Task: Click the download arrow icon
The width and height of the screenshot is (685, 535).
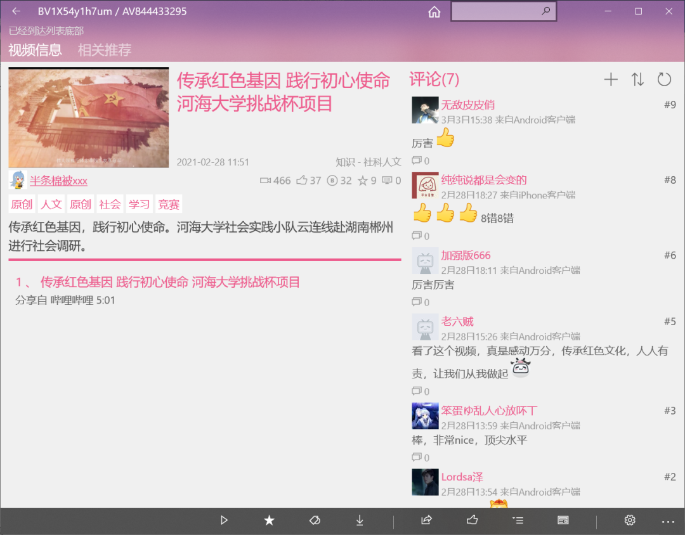Action: click(x=360, y=520)
